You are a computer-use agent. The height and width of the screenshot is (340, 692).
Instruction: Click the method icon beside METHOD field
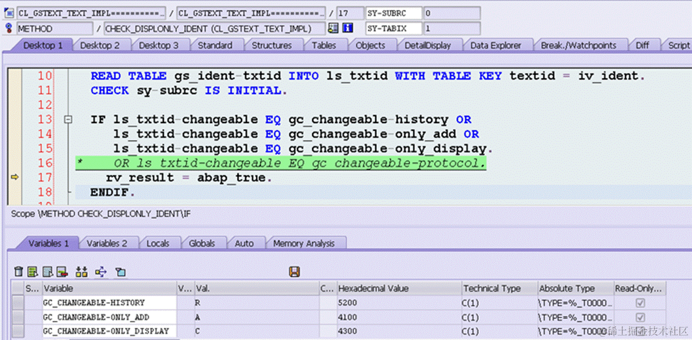coord(8,28)
